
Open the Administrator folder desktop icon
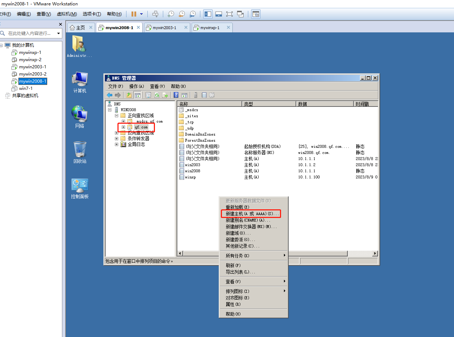79,46
